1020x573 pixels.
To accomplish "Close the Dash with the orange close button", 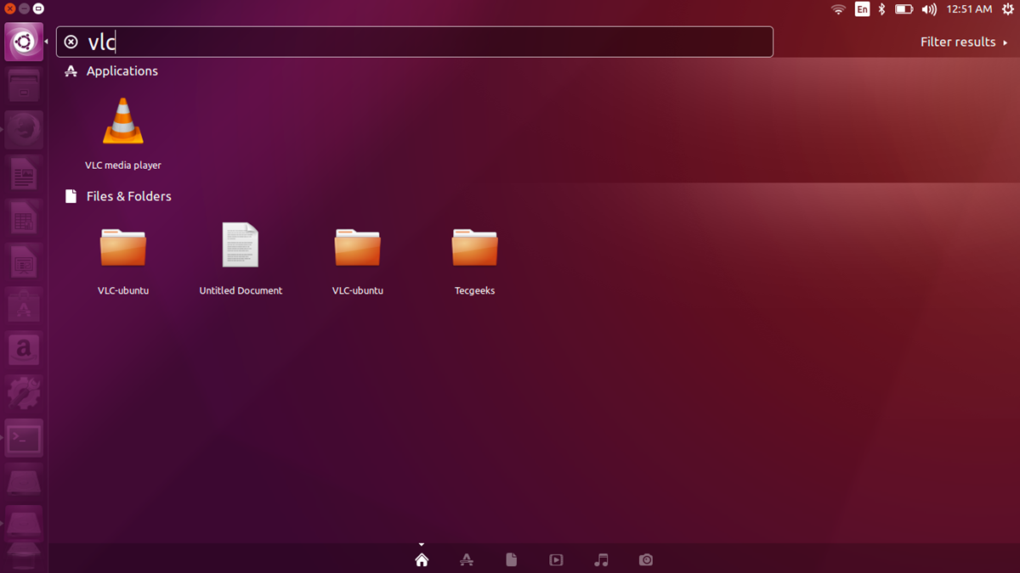I will coord(9,8).
